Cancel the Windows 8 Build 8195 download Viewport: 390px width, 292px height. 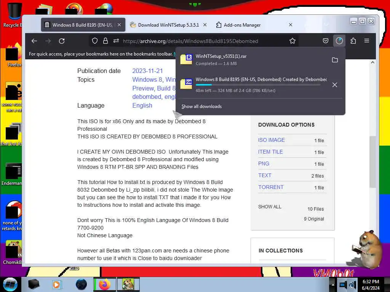(x=335, y=85)
